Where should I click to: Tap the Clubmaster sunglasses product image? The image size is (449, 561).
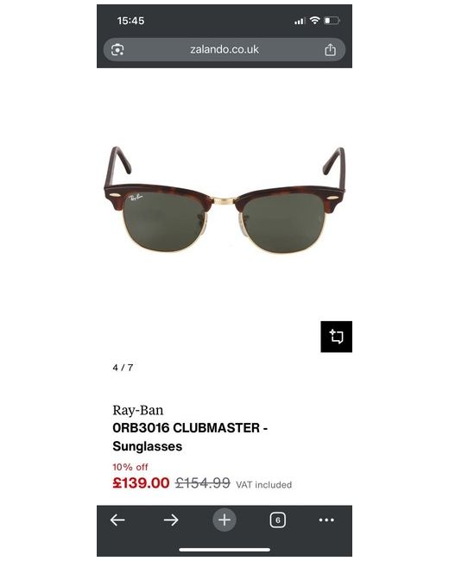click(x=224, y=199)
